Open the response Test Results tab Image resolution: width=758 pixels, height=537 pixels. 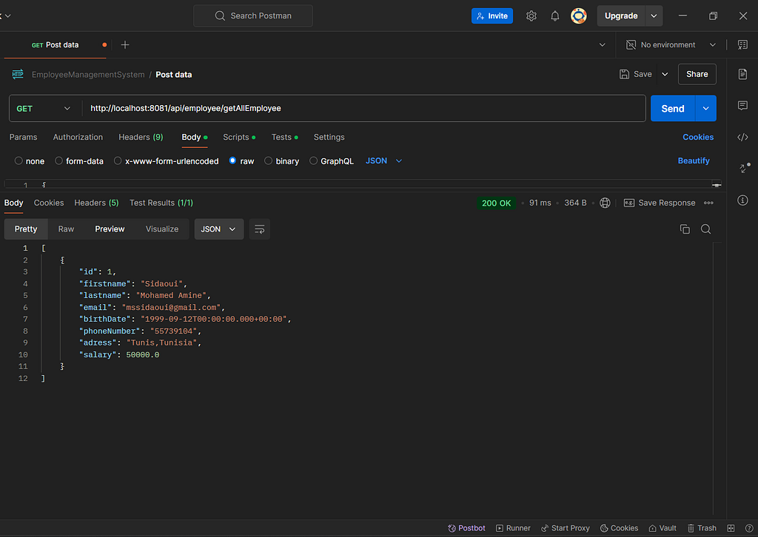161,203
